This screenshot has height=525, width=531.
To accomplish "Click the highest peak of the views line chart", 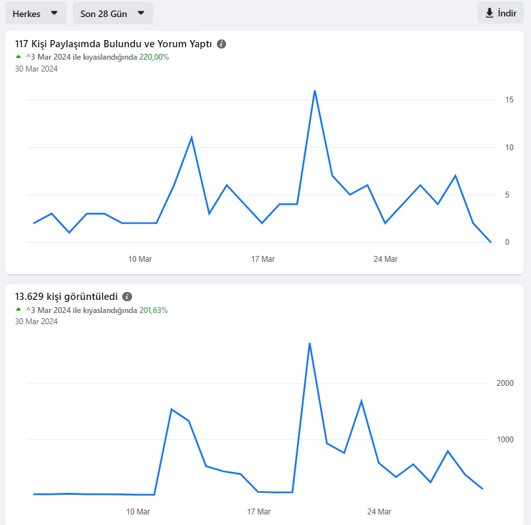I will pos(310,344).
